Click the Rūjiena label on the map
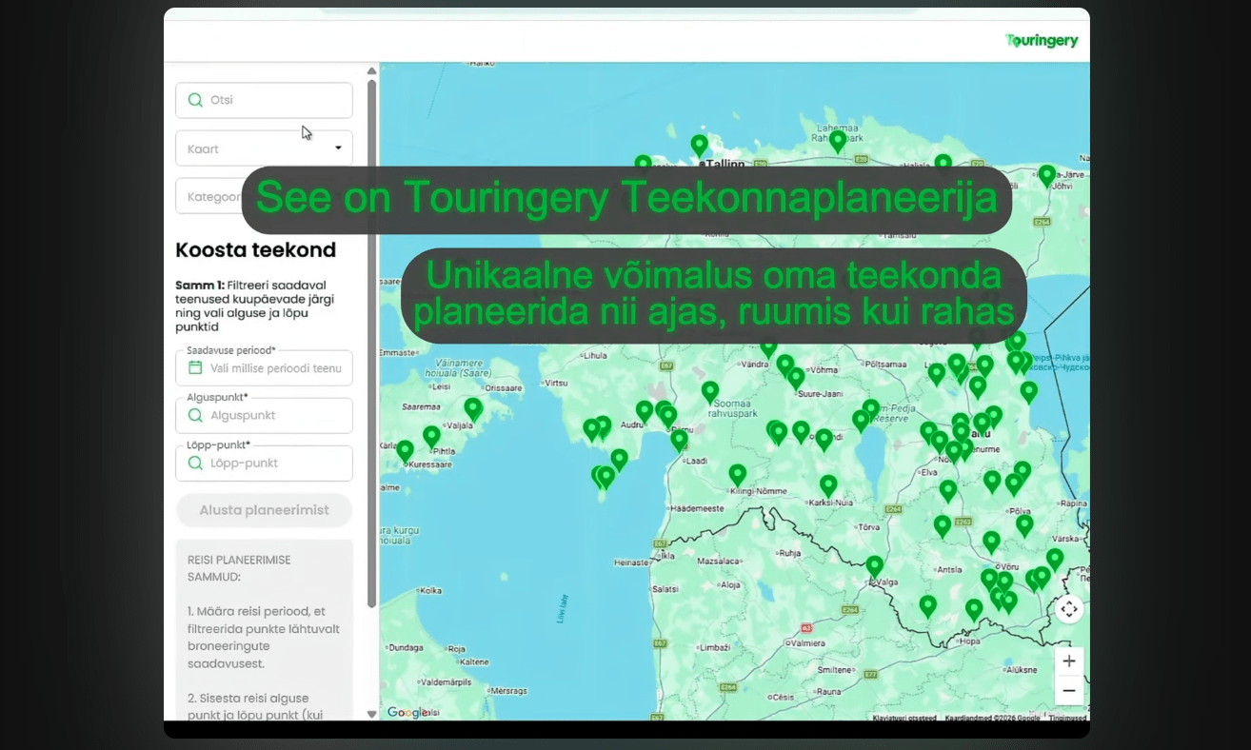The width and height of the screenshot is (1251, 750). point(789,552)
